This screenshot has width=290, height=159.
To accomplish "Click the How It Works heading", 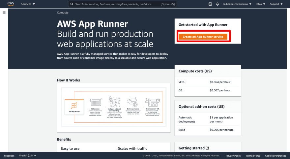I will [69, 80].
